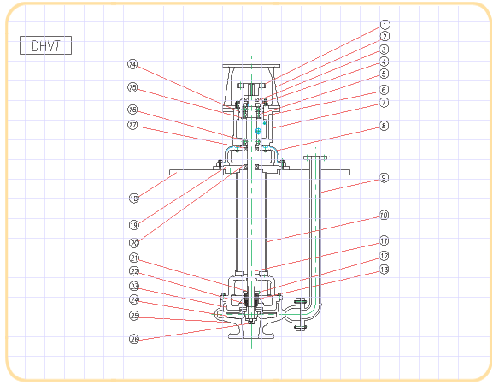Select callout balloon number 9

click(385, 178)
